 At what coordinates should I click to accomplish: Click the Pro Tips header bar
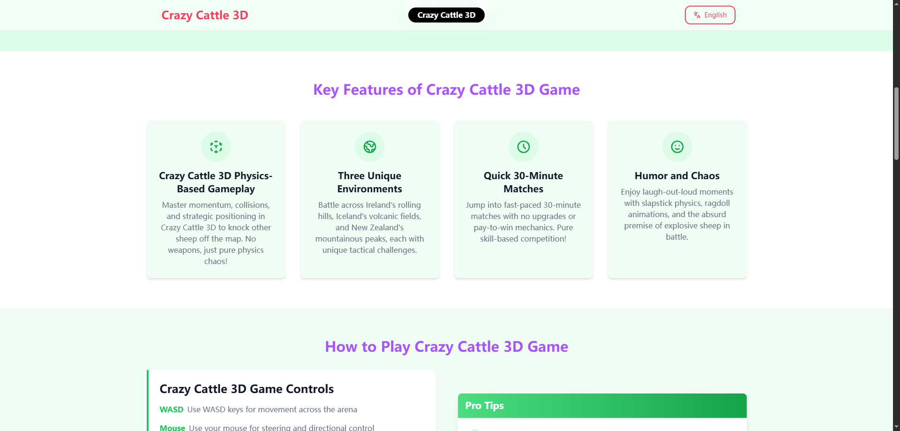point(602,405)
